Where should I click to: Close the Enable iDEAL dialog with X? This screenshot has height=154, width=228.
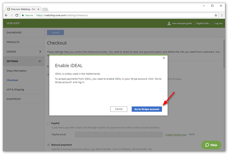point(164,58)
